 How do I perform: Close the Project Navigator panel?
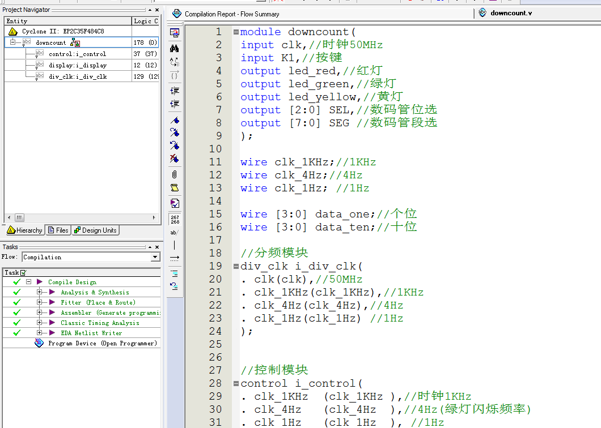tap(156, 10)
